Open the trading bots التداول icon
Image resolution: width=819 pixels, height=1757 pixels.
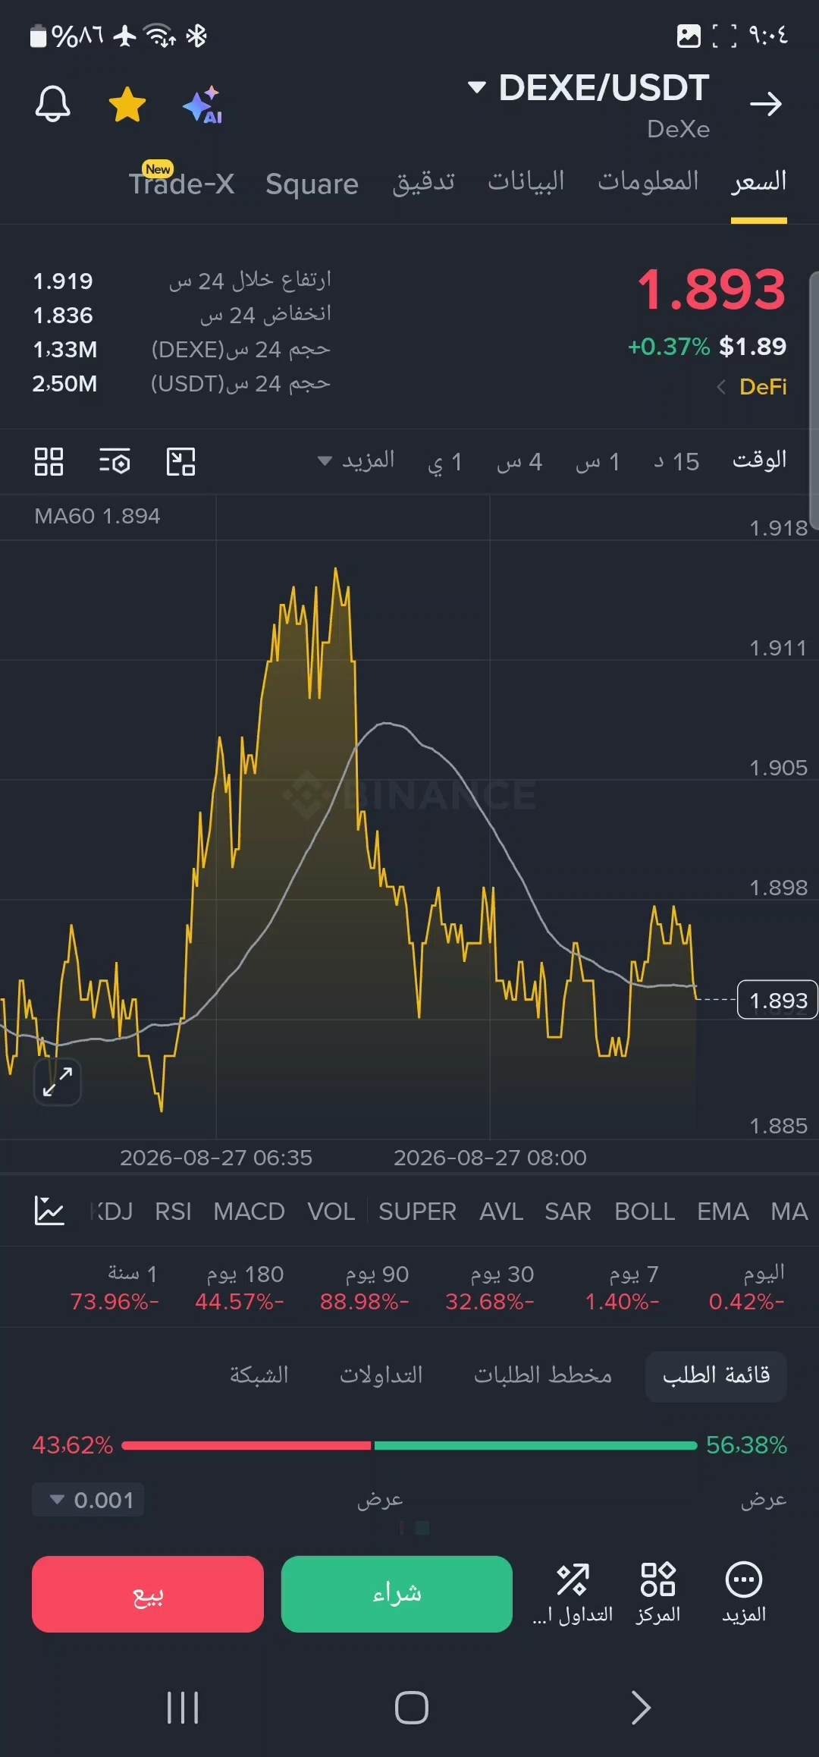click(573, 1593)
